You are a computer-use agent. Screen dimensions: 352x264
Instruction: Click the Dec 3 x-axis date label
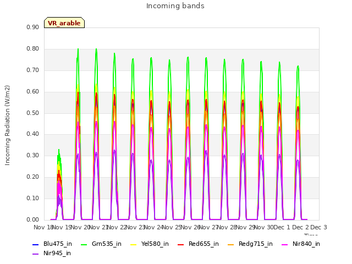(318, 227)
